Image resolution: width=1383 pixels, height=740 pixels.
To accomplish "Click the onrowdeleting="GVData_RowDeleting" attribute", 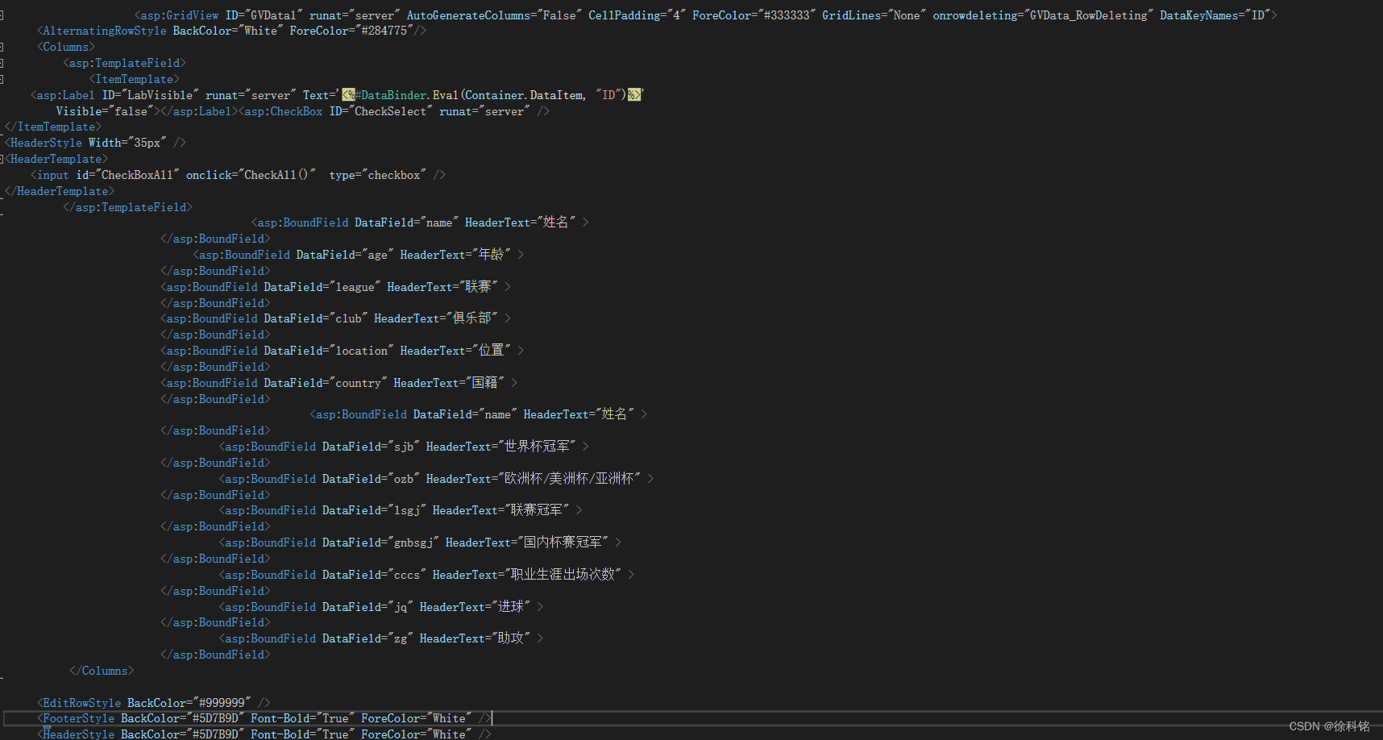I will pyautogui.click(x=1040, y=15).
